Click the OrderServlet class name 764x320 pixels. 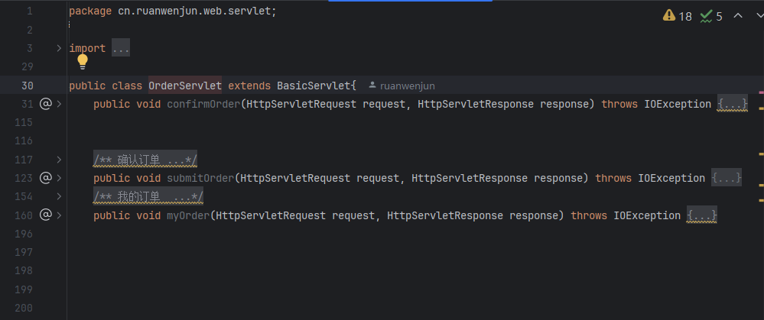coord(185,86)
